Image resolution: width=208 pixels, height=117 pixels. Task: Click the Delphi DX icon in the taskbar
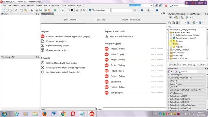[92, 114]
